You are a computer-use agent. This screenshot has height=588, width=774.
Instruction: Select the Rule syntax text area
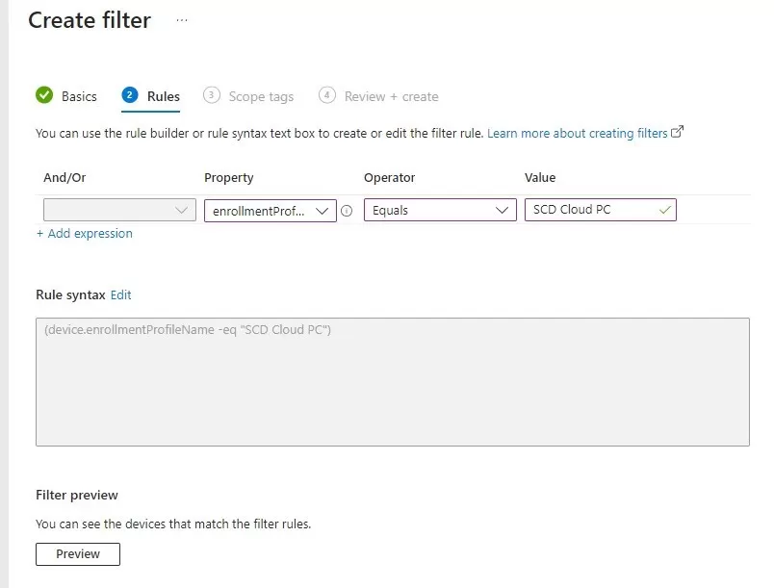(391, 380)
